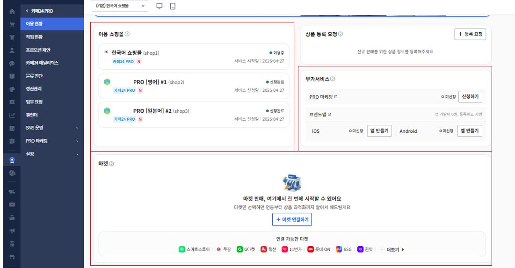This screenshot has height=268, width=515.
Task: Click the 옥션 market icon
Action: (264, 249)
